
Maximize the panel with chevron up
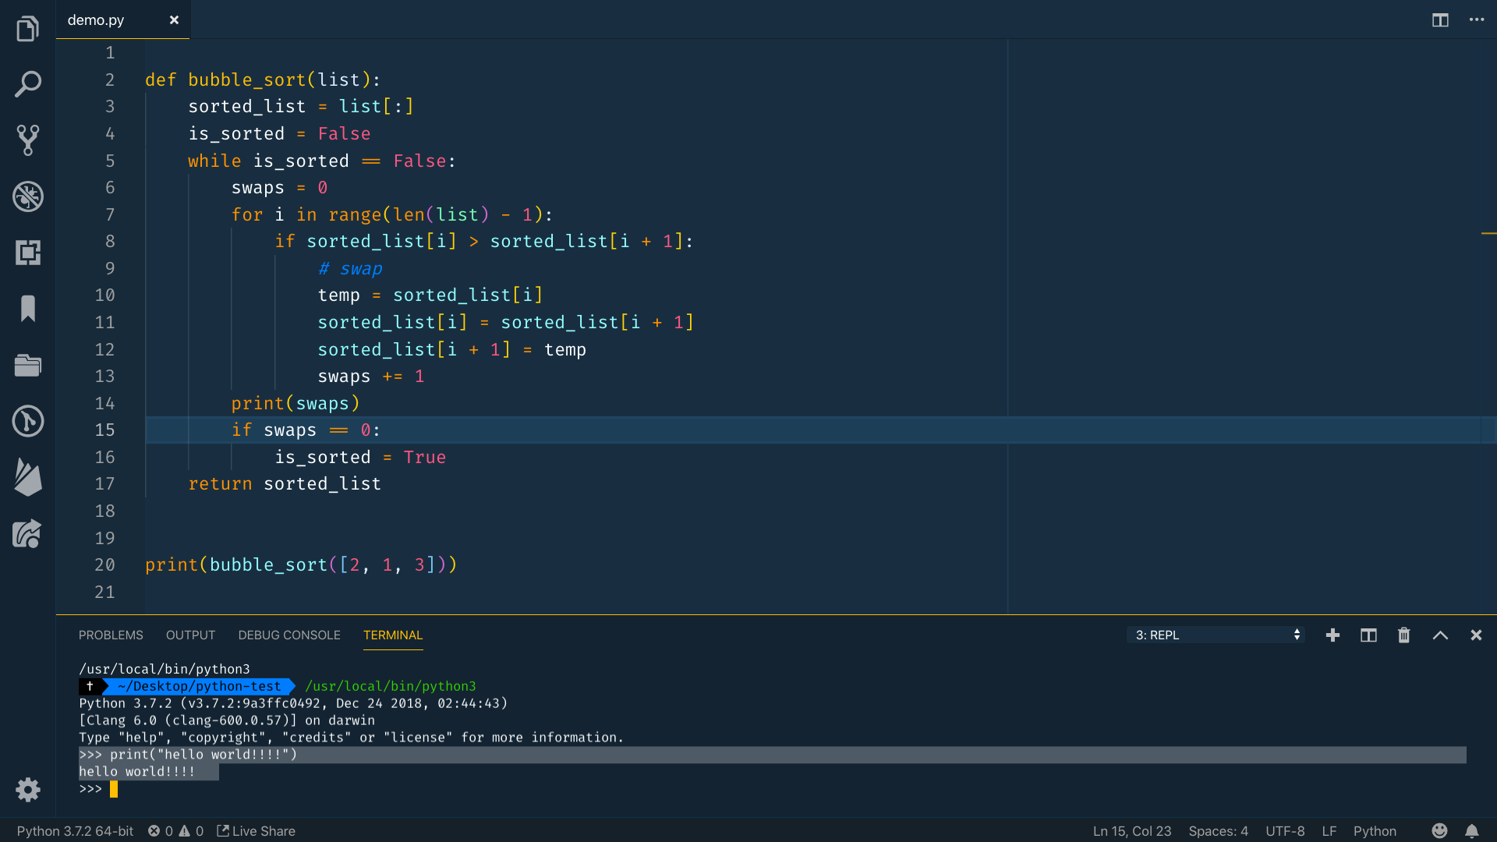(1440, 635)
